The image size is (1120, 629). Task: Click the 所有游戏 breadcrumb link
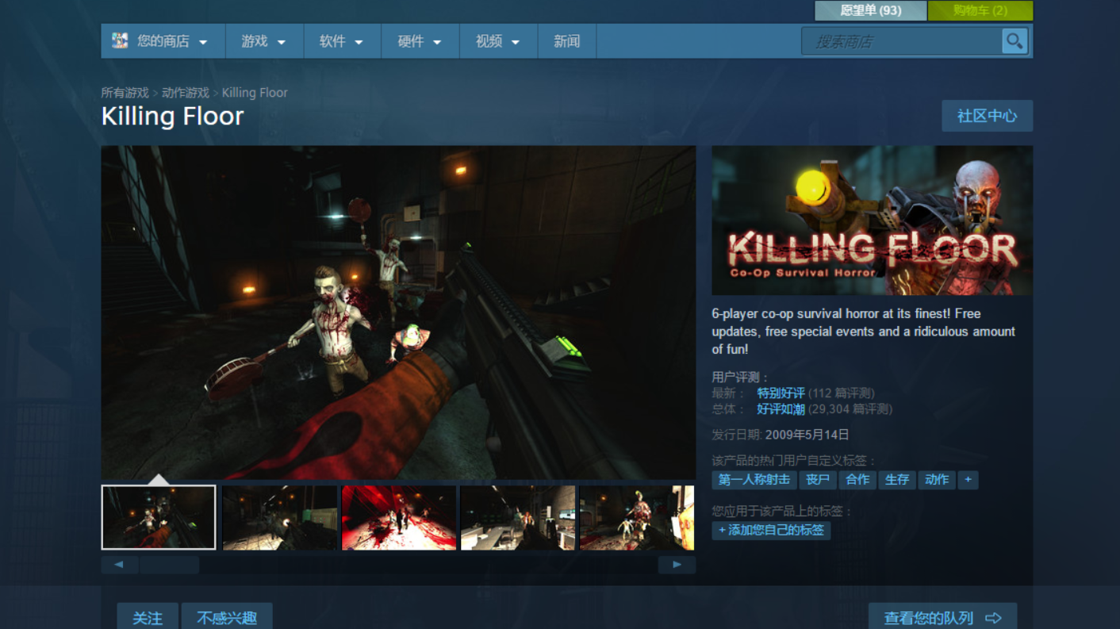(125, 93)
